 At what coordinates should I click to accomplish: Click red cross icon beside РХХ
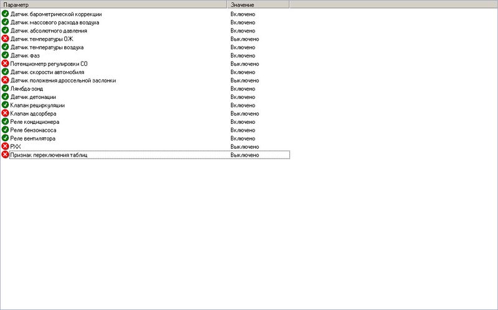(x=5, y=146)
